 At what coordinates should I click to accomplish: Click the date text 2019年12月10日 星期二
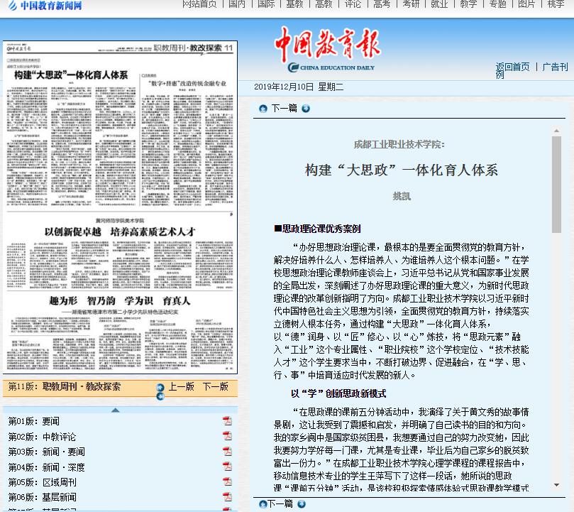pos(299,87)
